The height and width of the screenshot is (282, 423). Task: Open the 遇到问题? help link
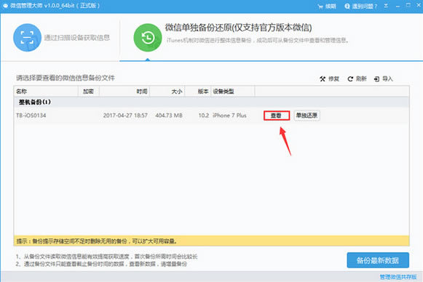(x=360, y=6)
